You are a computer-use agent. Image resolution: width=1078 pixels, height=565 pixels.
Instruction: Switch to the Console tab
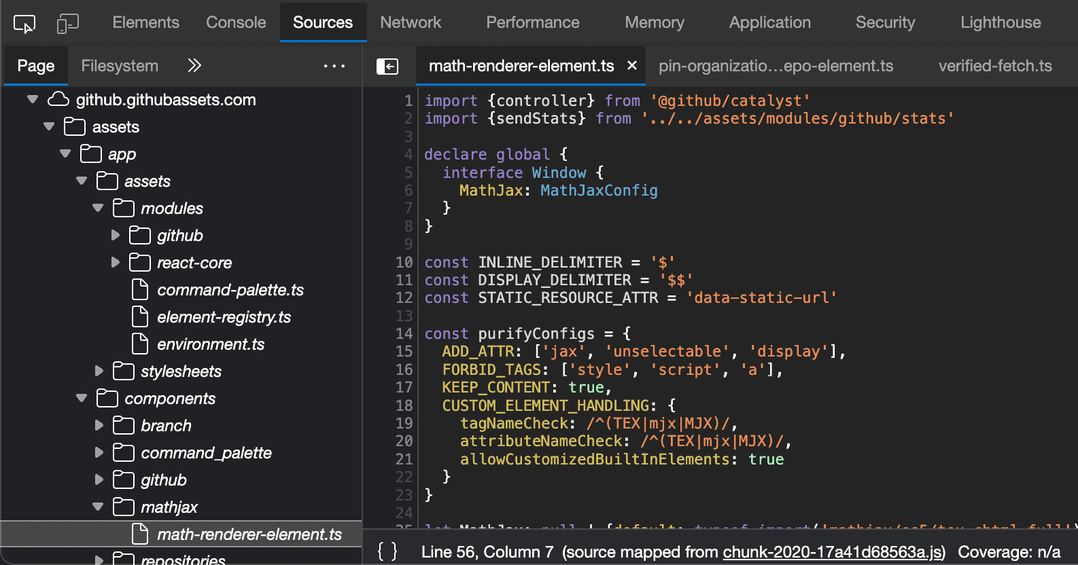click(236, 22)
